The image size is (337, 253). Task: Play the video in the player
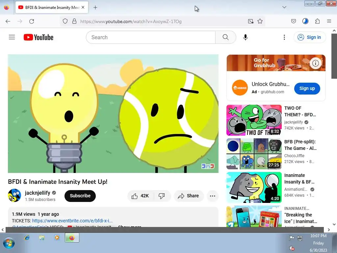point(113,114)
